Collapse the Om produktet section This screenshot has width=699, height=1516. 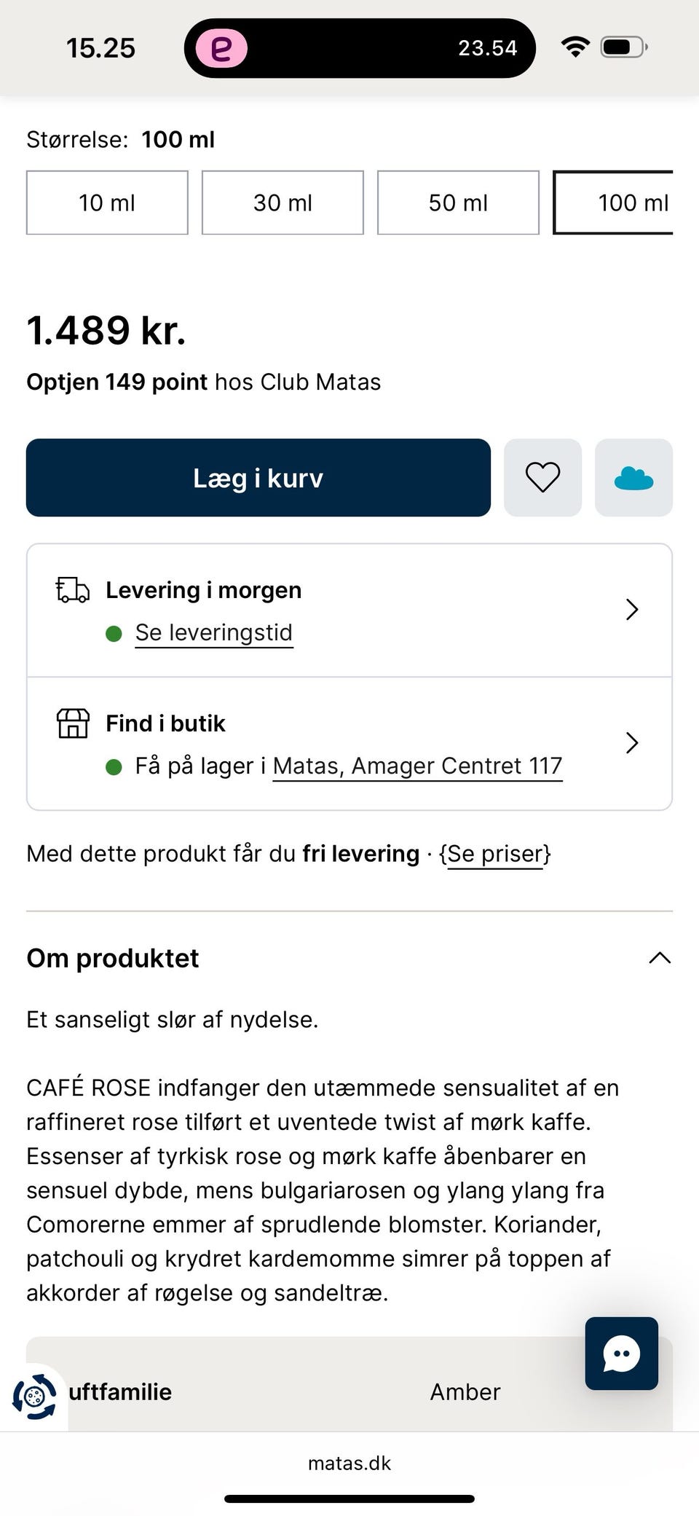(x=659, y=958)
